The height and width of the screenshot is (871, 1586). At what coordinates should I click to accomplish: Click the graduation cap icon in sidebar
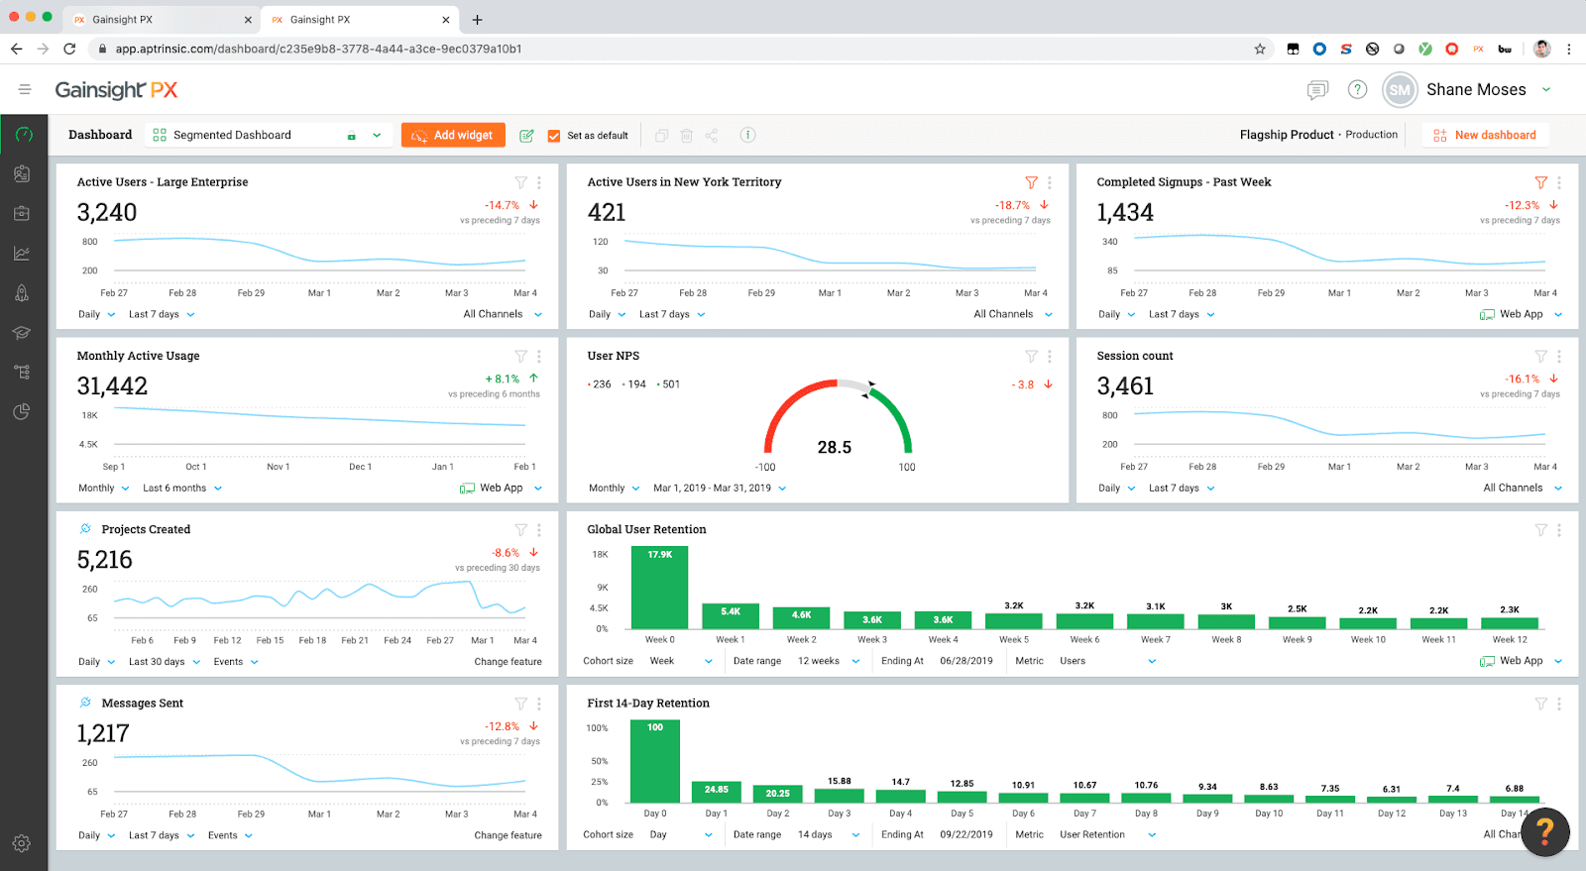[22, 333]
